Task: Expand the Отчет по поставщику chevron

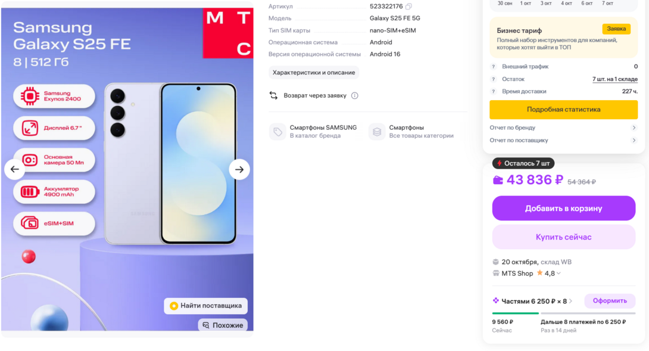Action: (634, 141)
